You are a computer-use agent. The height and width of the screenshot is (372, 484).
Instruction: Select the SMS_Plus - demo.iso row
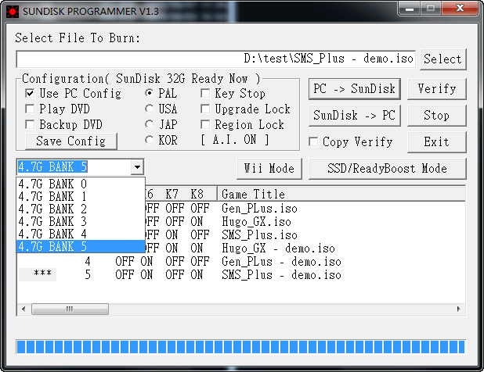click(x=281, y=274)
